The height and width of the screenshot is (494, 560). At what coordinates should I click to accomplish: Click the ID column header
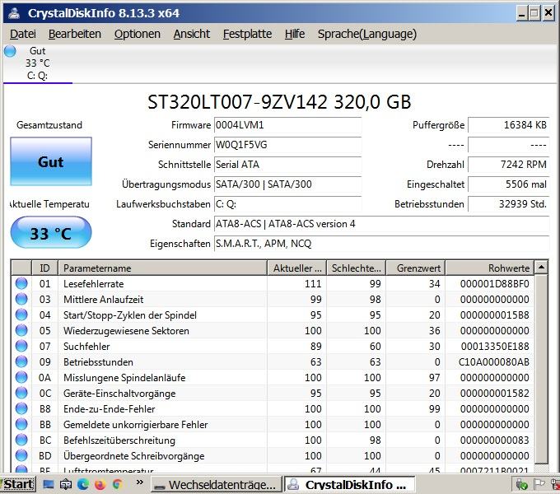(x=44, y=268)
